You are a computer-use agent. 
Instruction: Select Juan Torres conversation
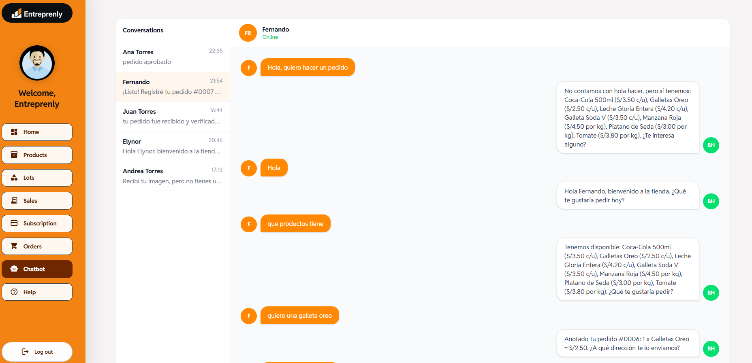(x=173, y=117)
